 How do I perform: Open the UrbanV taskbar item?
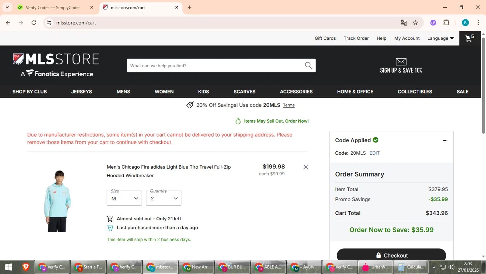[375, 267]
